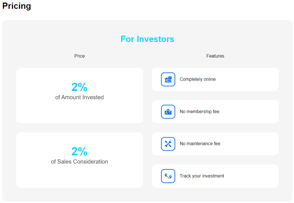Screen dimensions: 294x203
Task: Click the laptop icon beside Completely online
Action: click(168, 79)
